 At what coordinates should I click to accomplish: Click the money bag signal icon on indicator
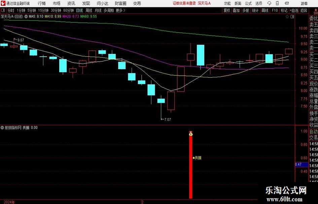[191, 134]
